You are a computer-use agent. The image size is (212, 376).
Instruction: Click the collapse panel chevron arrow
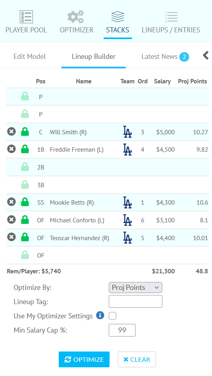[x=206, y=55]
